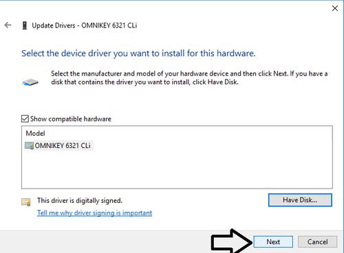Screen dimensions: 344x253
Task: Close the Update Drivers window
Action: (x=335, y=8)
